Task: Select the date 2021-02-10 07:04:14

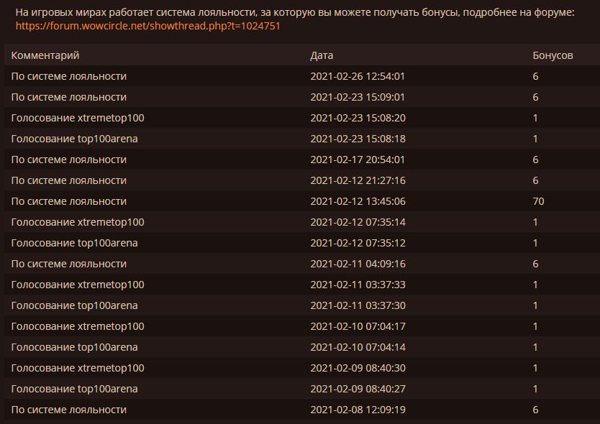Action: pyautogui.click(x=358, y=347)
